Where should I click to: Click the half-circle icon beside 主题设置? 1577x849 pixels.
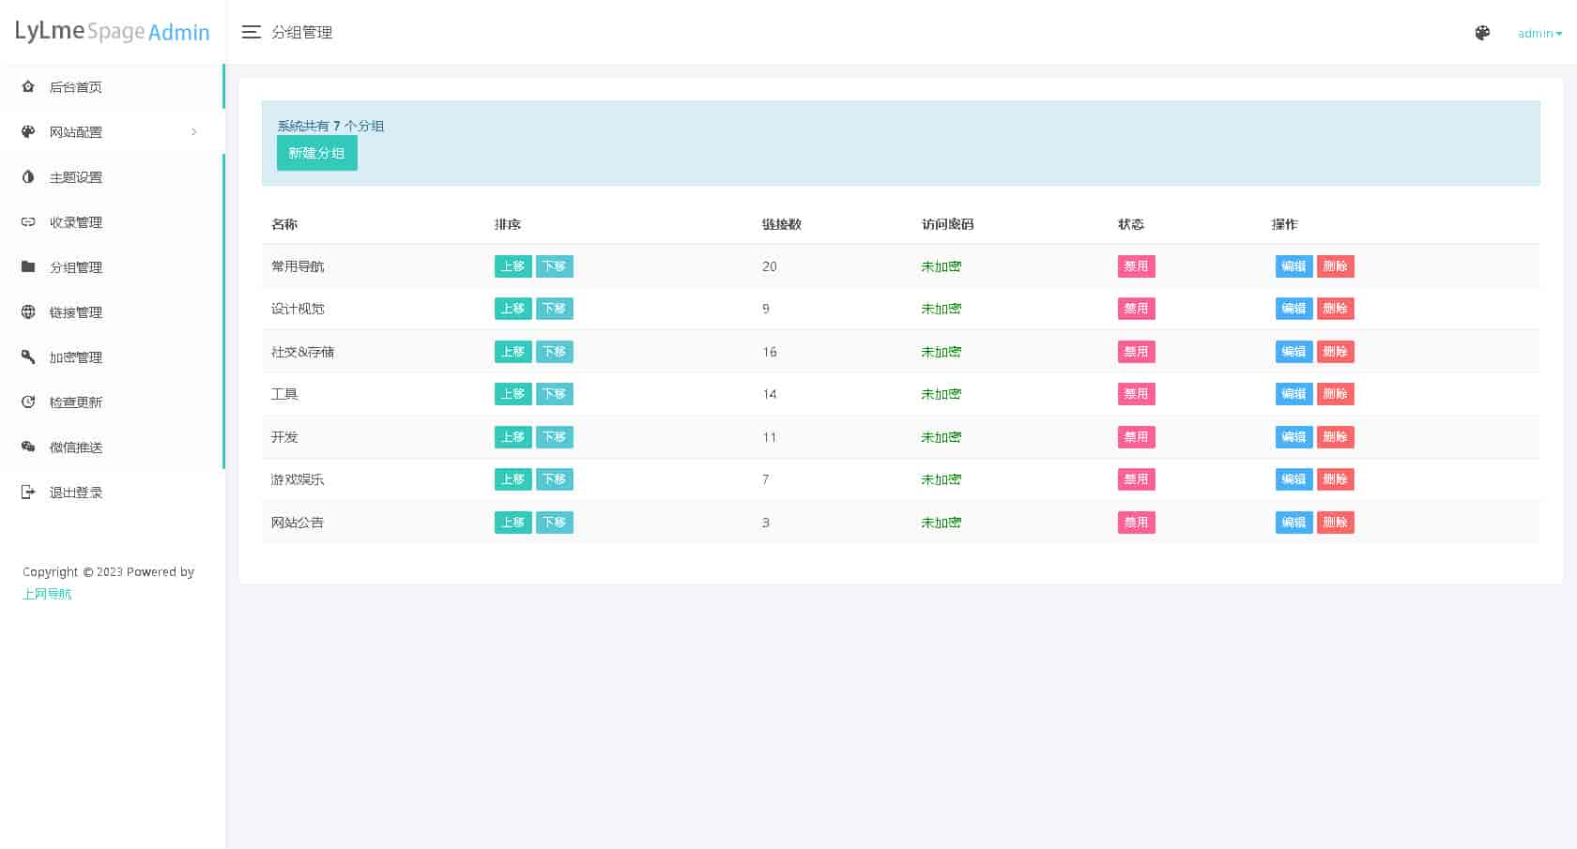click(x=28, y=176)
